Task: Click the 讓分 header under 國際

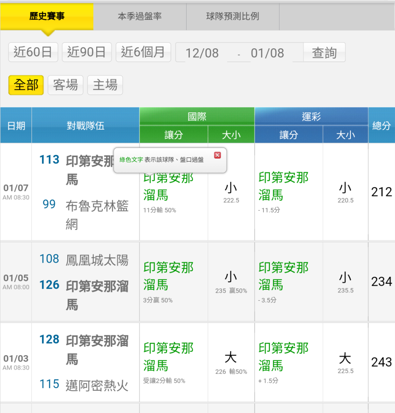Action: (x=174, y=135)
